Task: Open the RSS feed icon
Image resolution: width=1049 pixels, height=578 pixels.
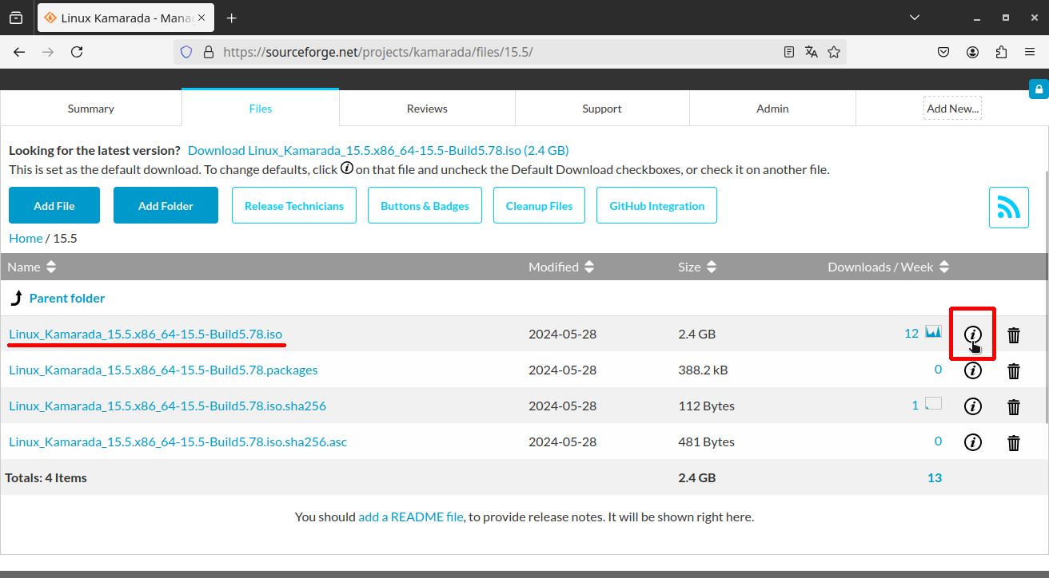Action: [x=1008, y=208]
